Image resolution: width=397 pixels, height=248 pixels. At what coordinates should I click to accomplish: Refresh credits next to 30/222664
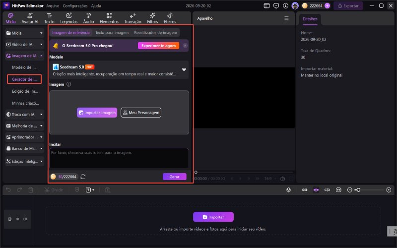tap(83, 177)
